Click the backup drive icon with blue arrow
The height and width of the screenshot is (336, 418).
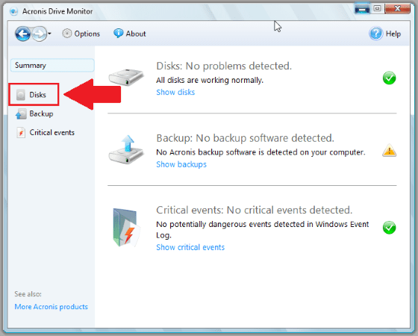126,149
